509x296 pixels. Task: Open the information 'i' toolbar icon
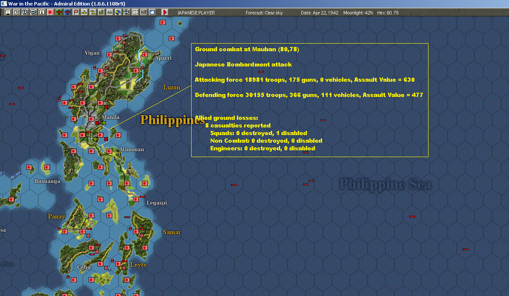(x=42, y=13)
